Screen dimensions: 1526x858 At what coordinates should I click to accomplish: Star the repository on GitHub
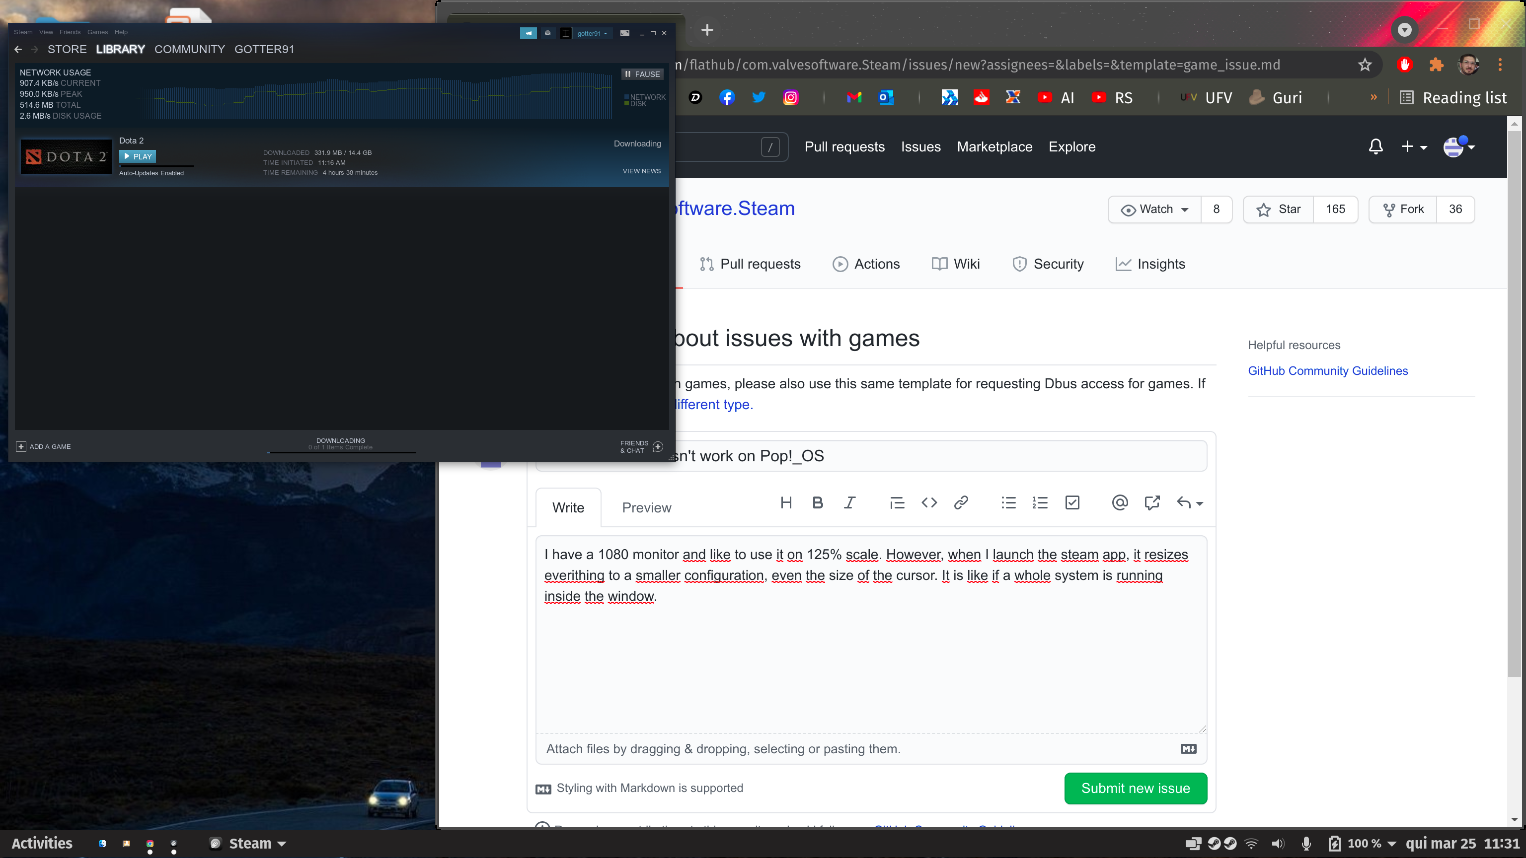coord(1279,209)
